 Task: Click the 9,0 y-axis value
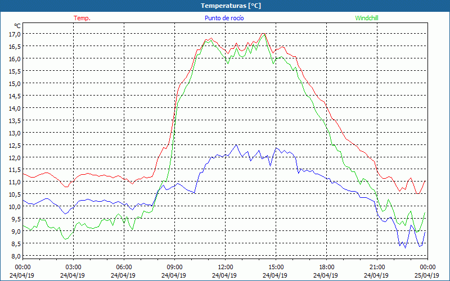pyautogui.click(x=16, y=231)
